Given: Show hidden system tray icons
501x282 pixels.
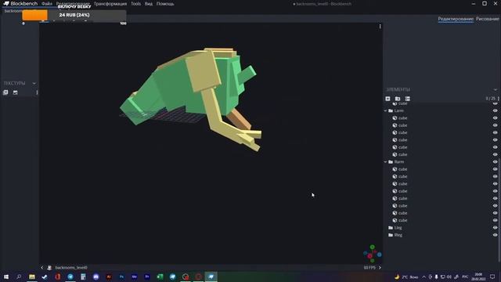Looking at the screenshot, I should point(424,277).
